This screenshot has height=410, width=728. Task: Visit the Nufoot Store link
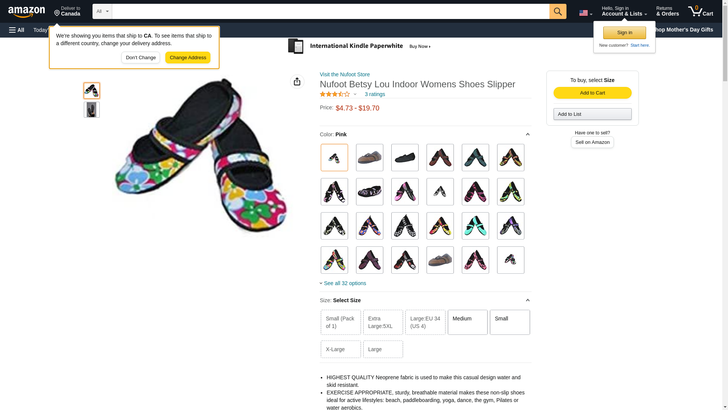(344, 74)
